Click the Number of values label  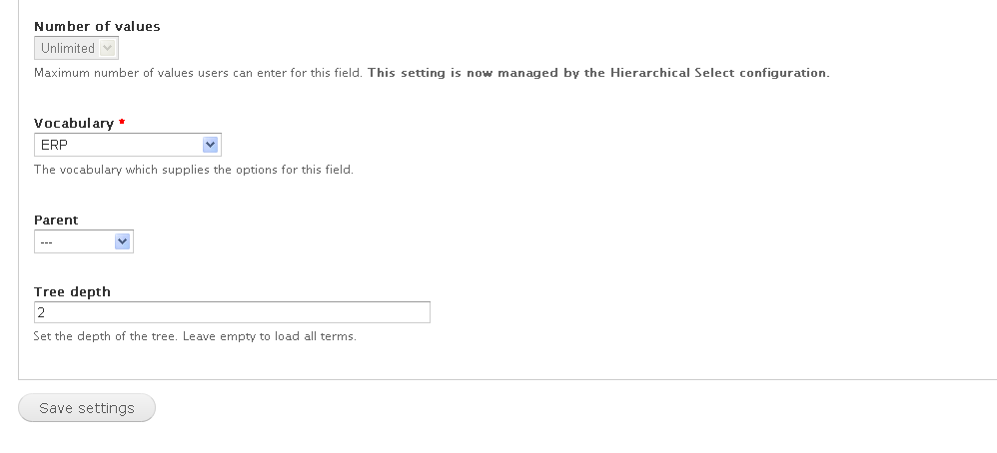(97, 26)
